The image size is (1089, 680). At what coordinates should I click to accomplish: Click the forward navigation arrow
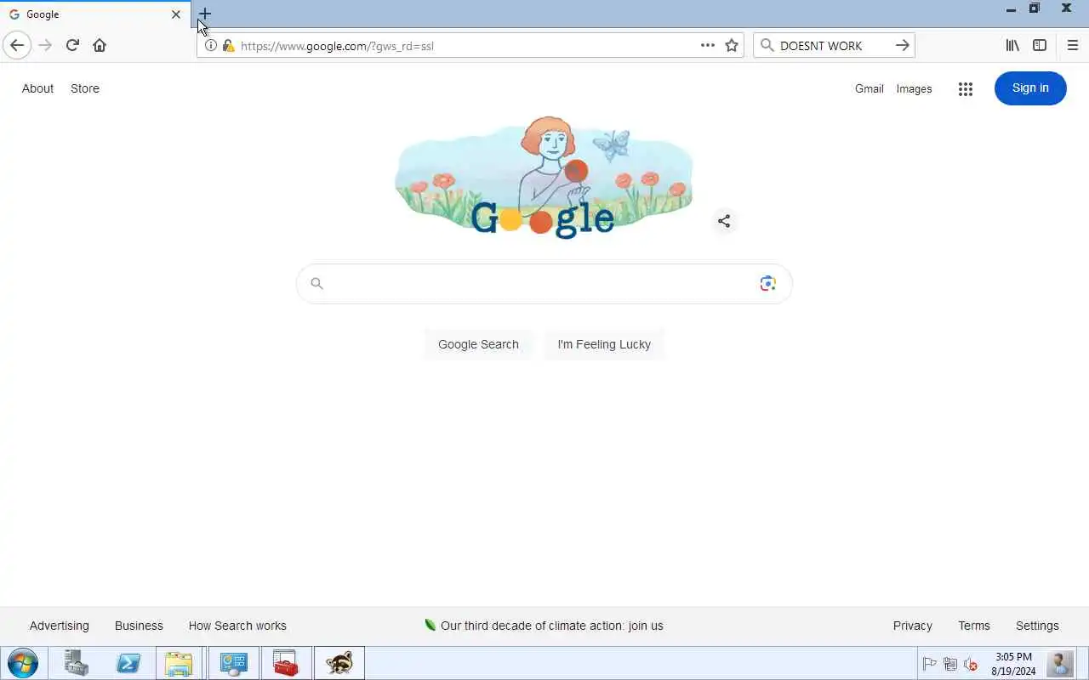pos(45,45)
